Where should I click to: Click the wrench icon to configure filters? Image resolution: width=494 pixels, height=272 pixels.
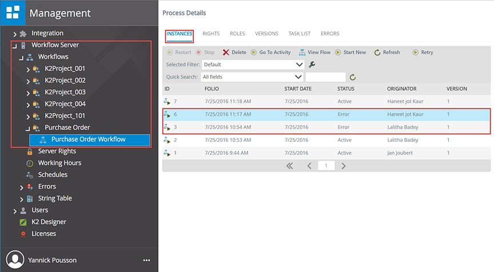tap(312, 65)
